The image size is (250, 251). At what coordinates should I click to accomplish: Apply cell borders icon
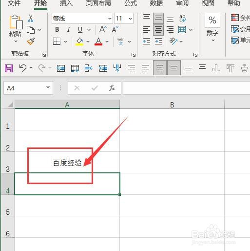pyautogui.click(x=57, y=42)
